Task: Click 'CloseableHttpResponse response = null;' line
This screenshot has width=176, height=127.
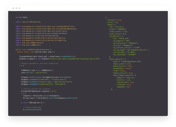Action: coord(39,91)
